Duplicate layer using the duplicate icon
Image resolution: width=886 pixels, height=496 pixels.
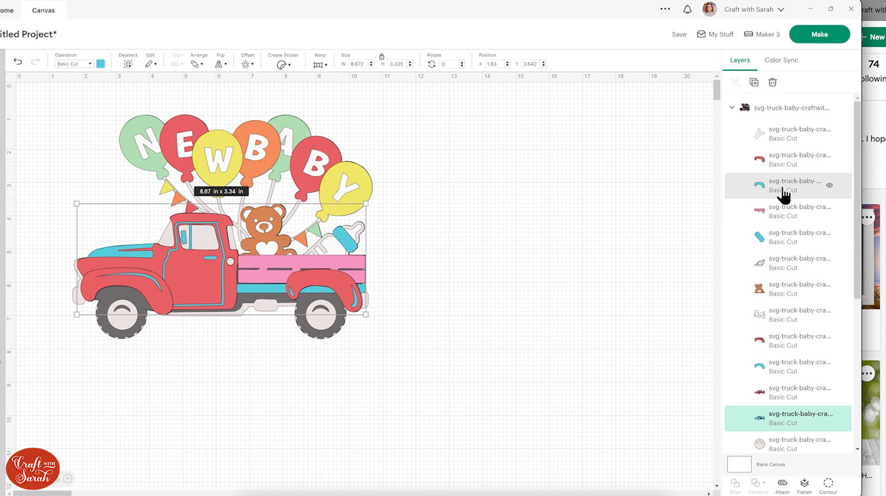click(x=754, y=82)
